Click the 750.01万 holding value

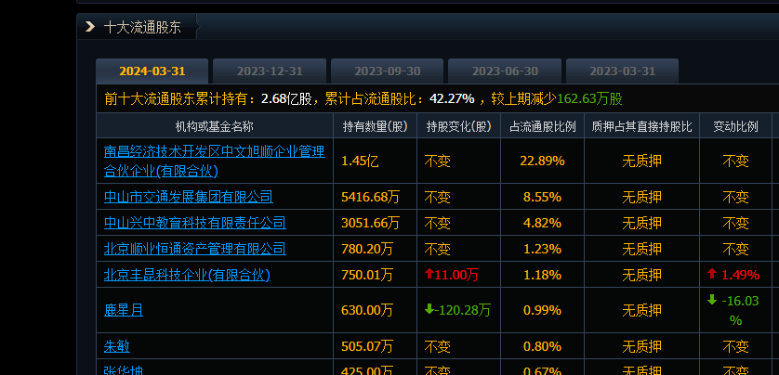(367, 275)
